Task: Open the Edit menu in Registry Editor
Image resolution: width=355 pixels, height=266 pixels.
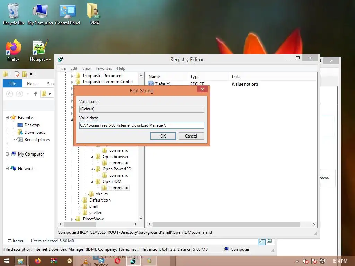Action: tap(74, 68)
